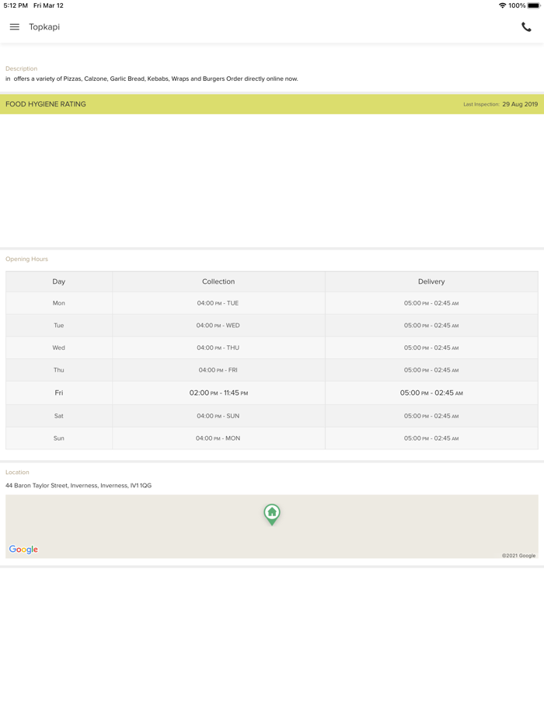Image resolution: width=544 pixels, height=726 pixels.
Task: Click the 5:12 PM clock in status bar
Action: [16, 5]
